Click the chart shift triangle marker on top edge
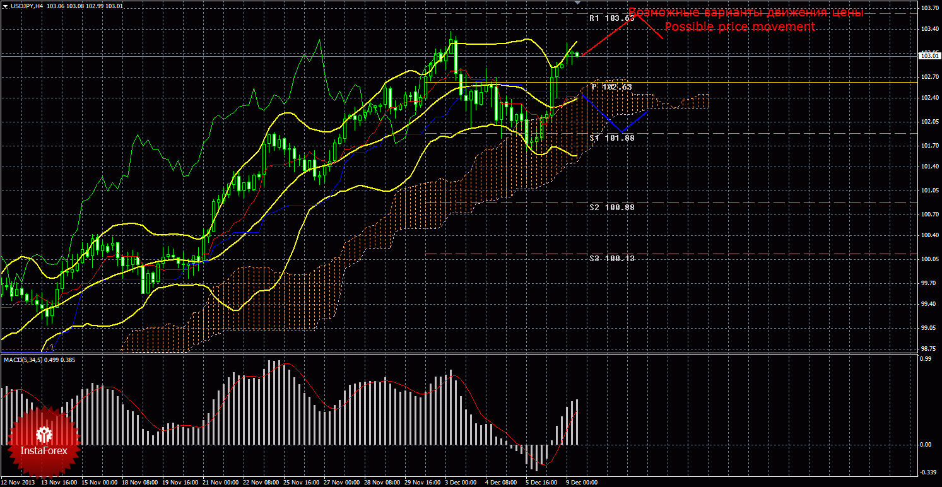Viewport: 942px width, 487px height. [576, 3]
